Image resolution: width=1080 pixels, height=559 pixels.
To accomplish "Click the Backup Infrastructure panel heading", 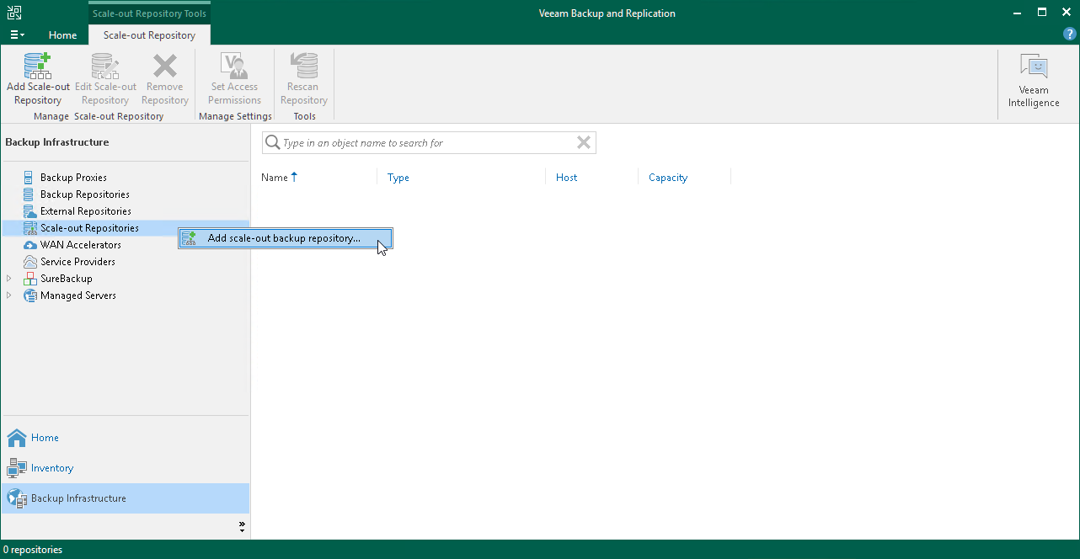I will 57,142.
